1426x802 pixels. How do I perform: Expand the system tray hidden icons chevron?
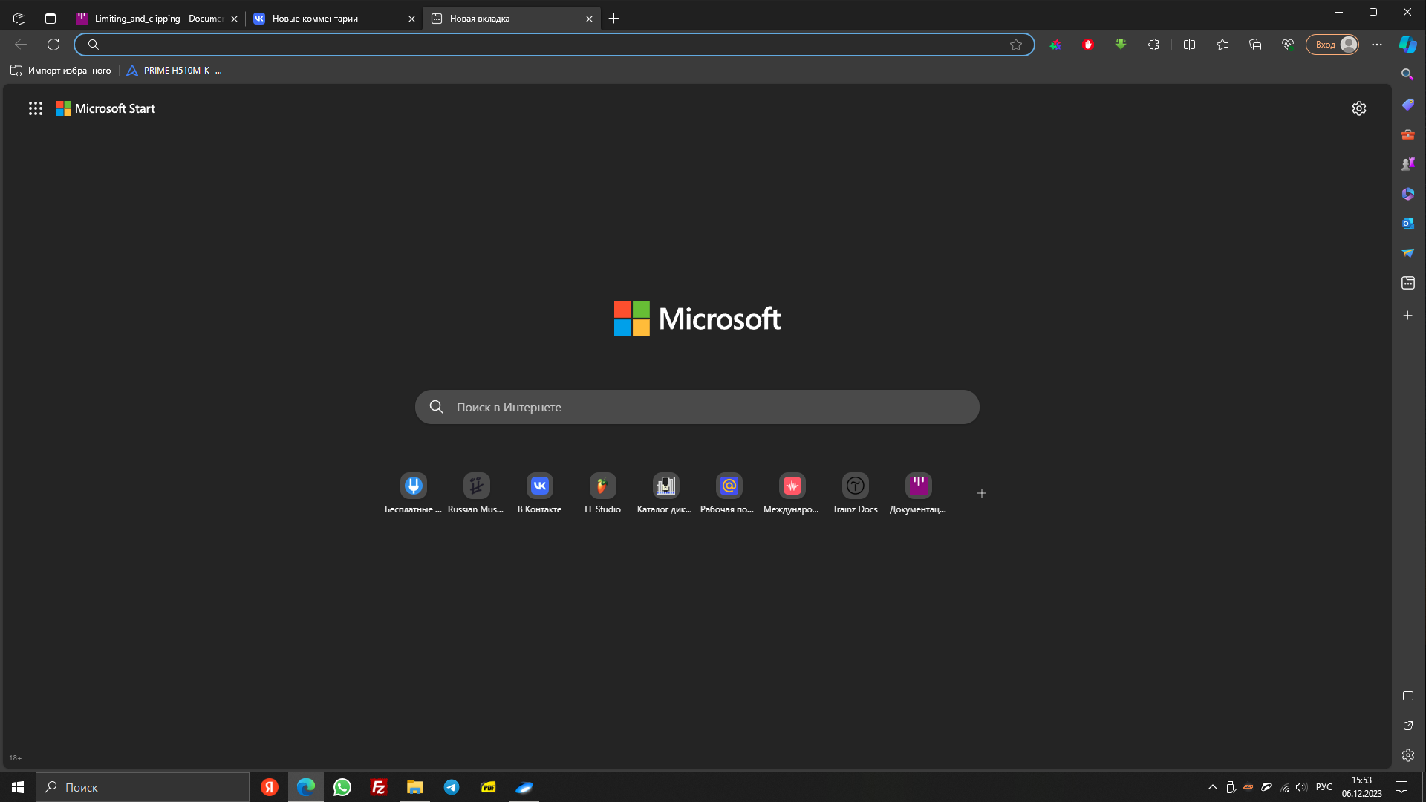click(1212, 787)
